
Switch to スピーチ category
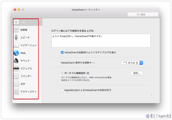(x=25, y=38)
